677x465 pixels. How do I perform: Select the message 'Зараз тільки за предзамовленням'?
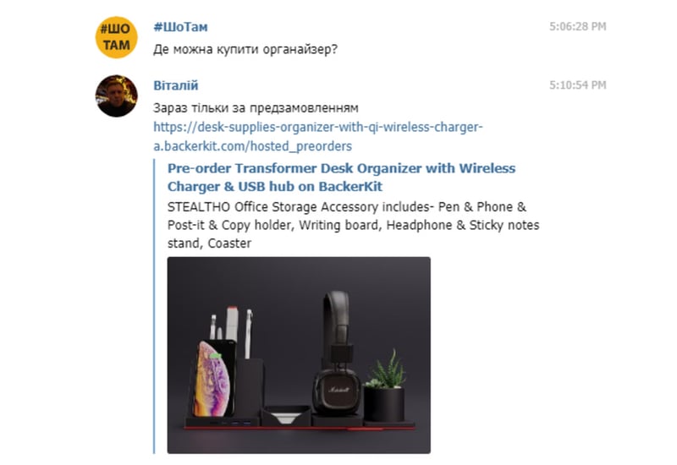[256, 108]
